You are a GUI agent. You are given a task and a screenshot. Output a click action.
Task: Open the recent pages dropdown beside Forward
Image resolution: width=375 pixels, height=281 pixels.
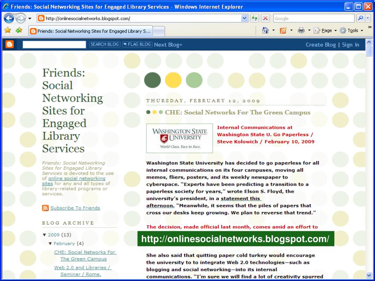tap(30, 19)
